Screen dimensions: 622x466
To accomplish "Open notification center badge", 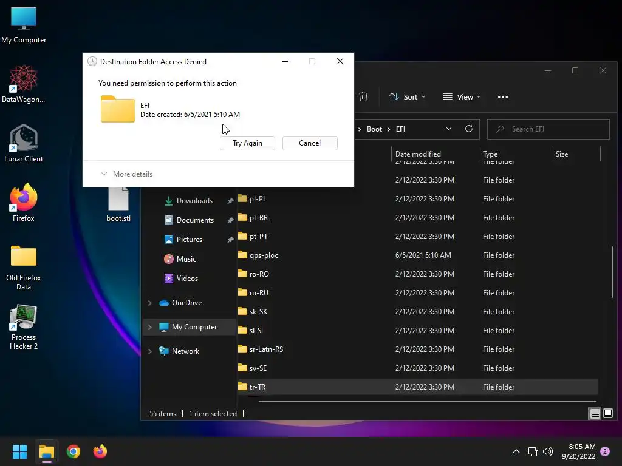I will coord(605,451).
